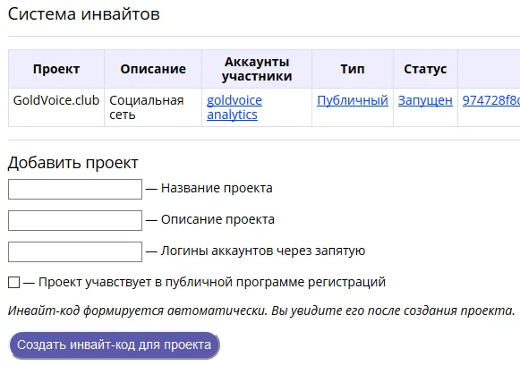
Task: Select the Тип column header
Action: tap(353, 69)
